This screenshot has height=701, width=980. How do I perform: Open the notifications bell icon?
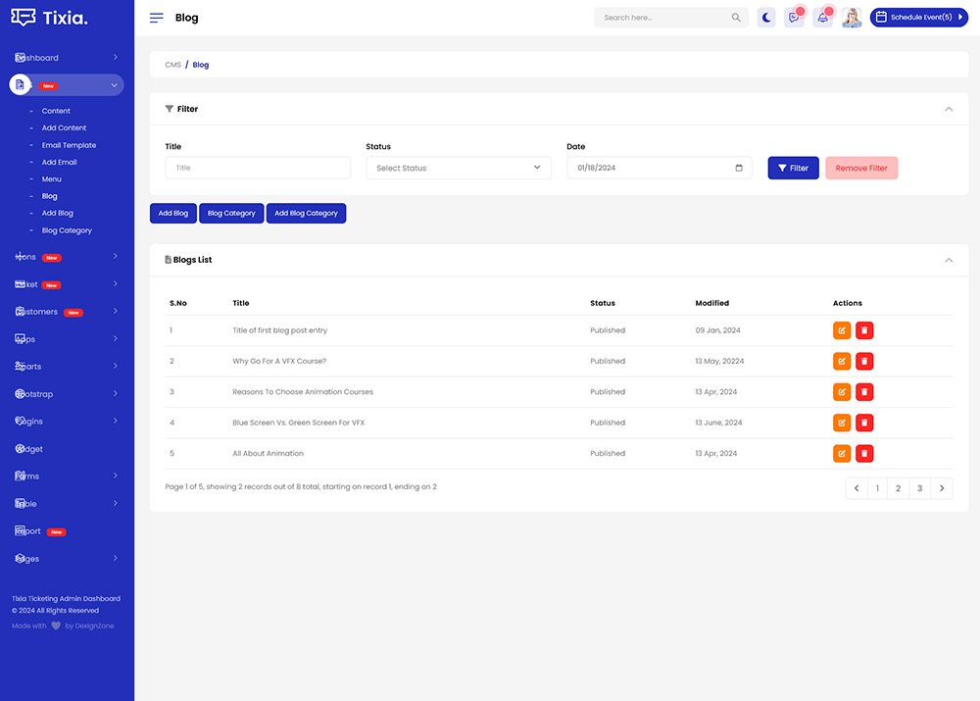tap(822, 18)
